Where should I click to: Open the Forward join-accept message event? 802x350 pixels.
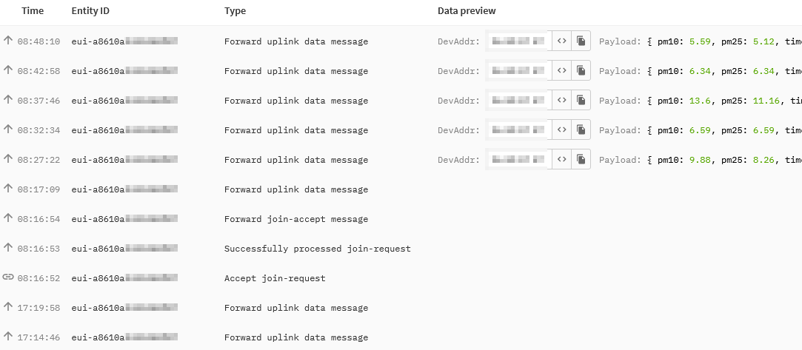coord(401,219)
